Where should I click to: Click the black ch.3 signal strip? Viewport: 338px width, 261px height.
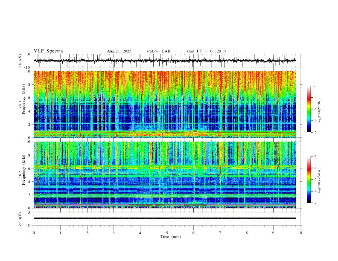click(164, 218)
